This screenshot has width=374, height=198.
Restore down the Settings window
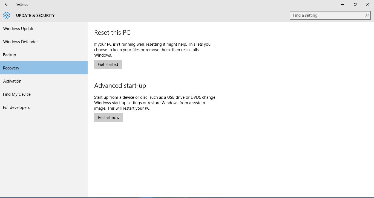(355, 4)
